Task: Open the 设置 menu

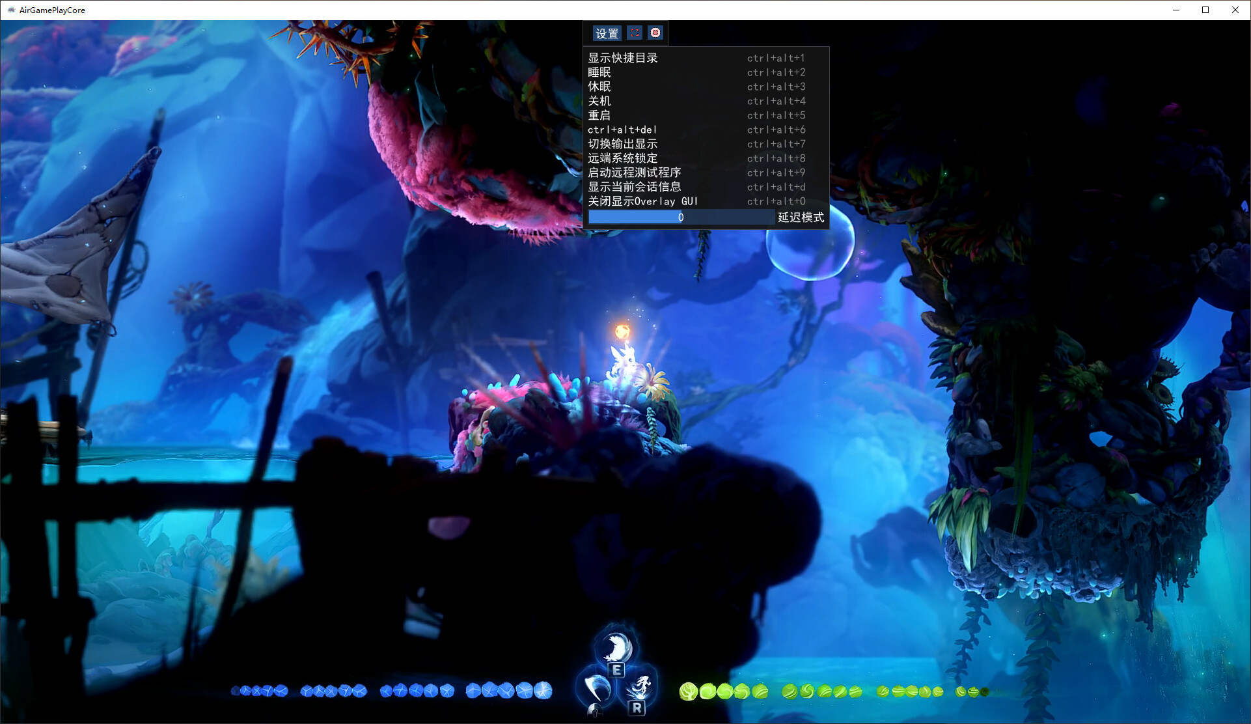Action: point(606,33)
